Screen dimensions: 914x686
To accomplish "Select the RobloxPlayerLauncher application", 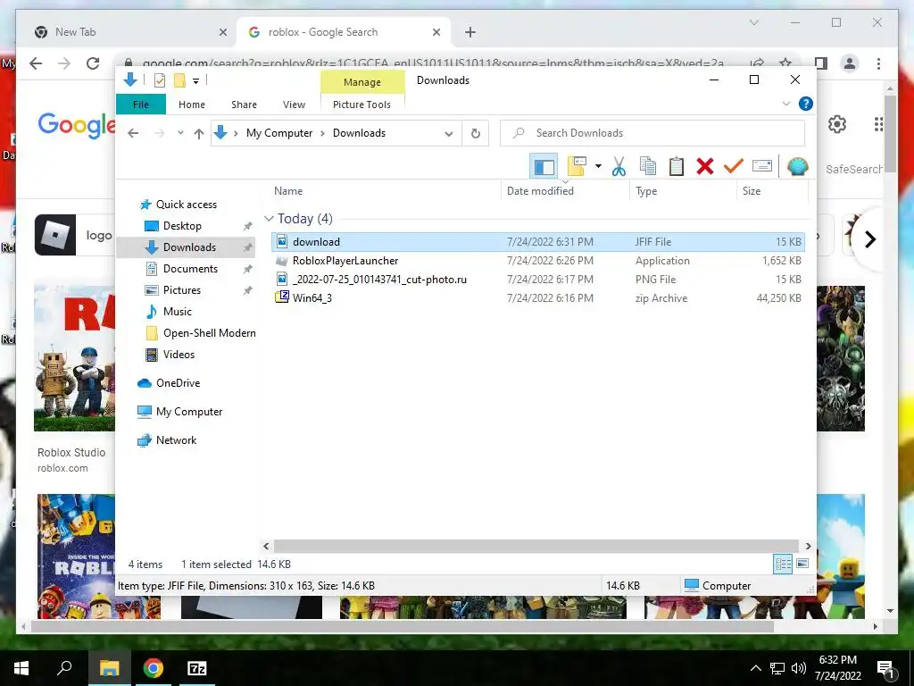I will pos(538,261).
